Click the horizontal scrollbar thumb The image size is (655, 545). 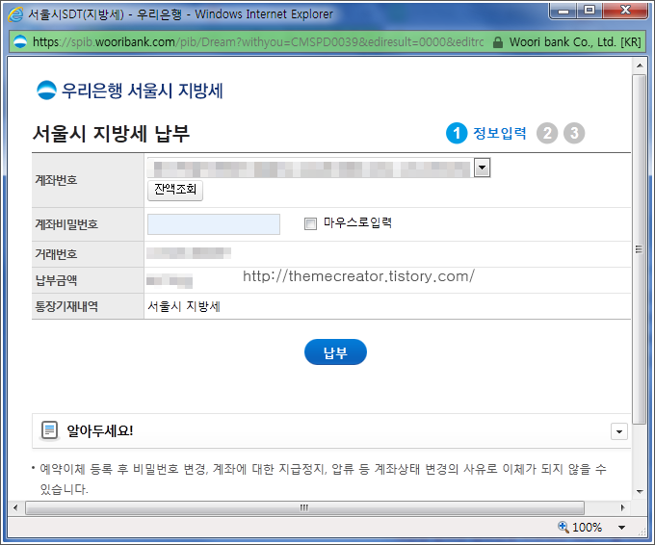(x=304, y=507)
